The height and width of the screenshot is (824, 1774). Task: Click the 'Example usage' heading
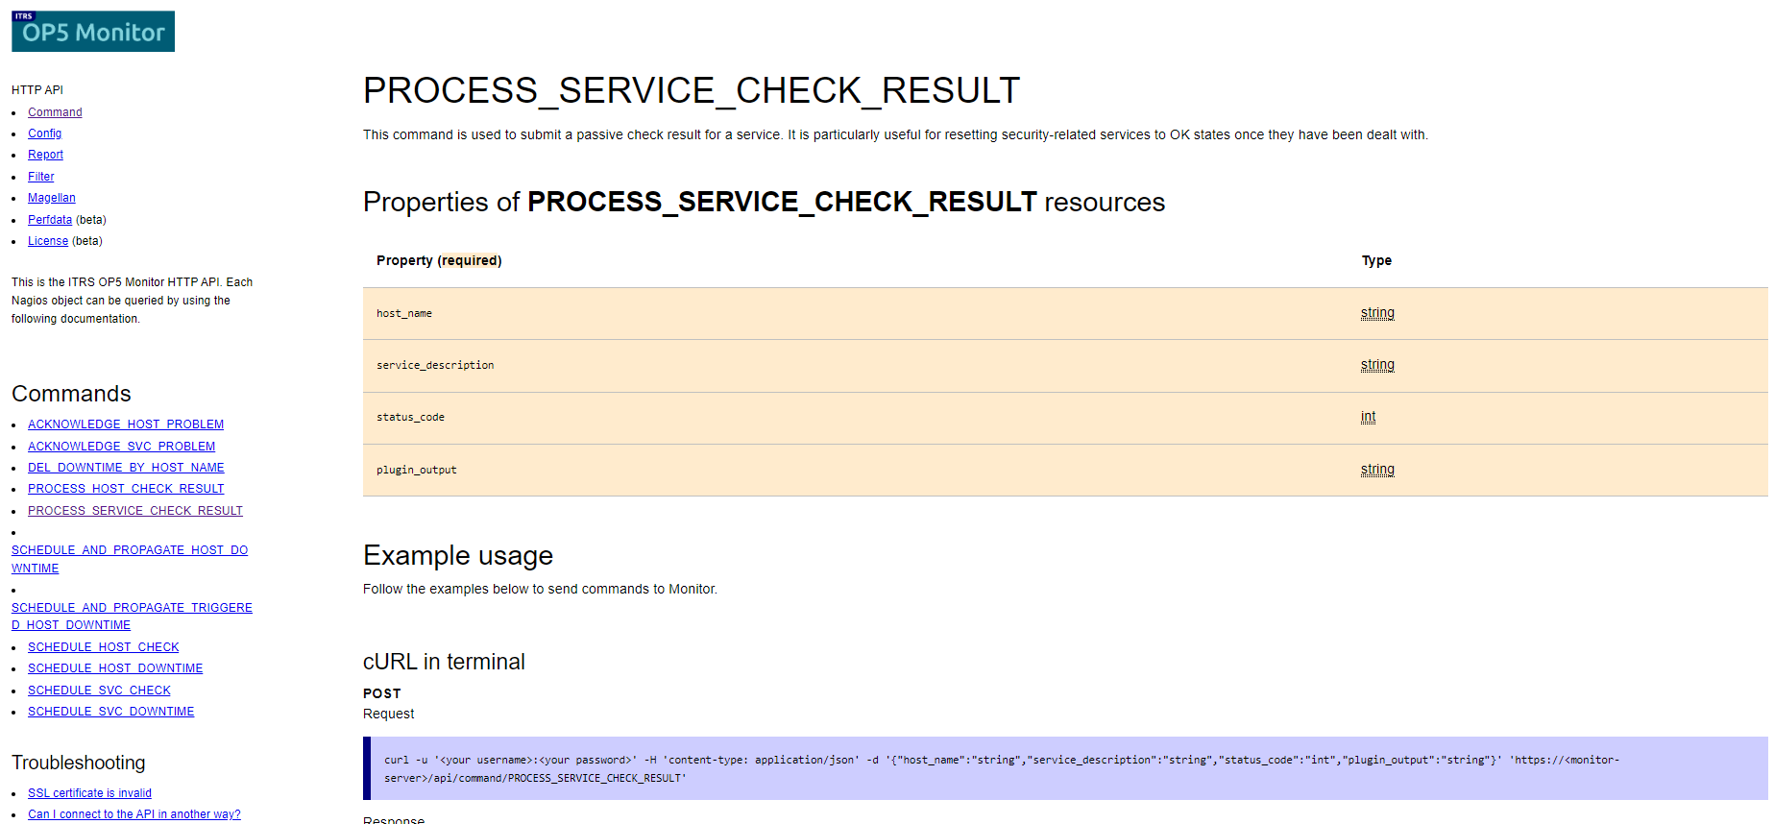tap(458, 556)
